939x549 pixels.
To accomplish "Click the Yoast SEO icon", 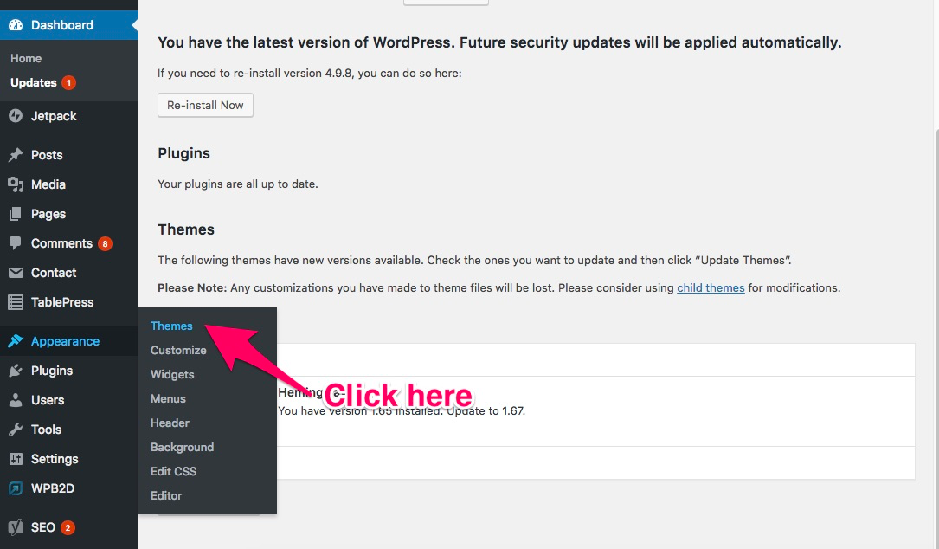I will click(x=16, y=527).
